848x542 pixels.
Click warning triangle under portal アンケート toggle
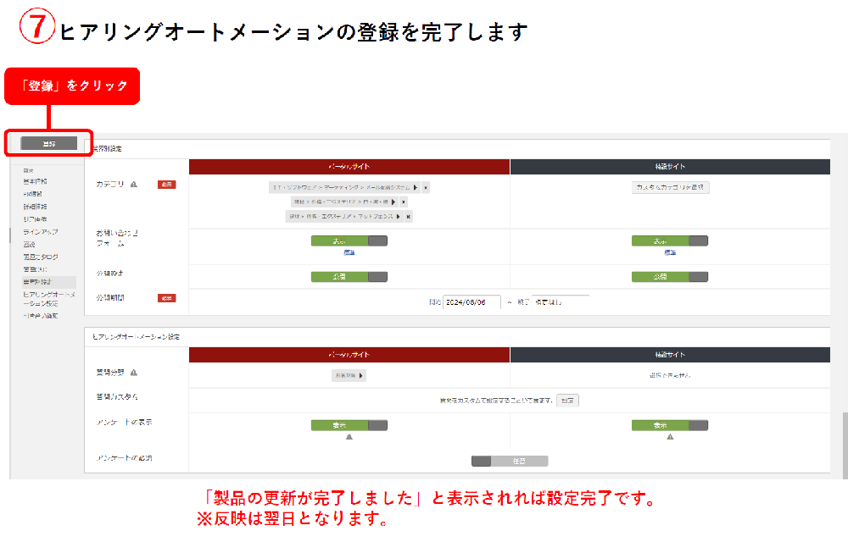(349, 437)
